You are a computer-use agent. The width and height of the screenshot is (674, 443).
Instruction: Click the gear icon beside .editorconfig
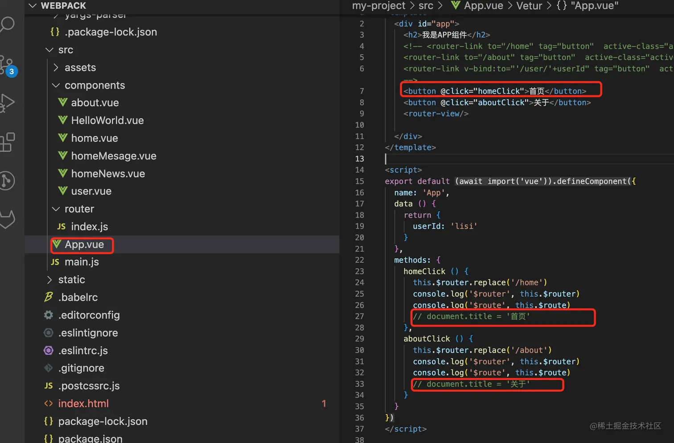(x=49, y=315)
